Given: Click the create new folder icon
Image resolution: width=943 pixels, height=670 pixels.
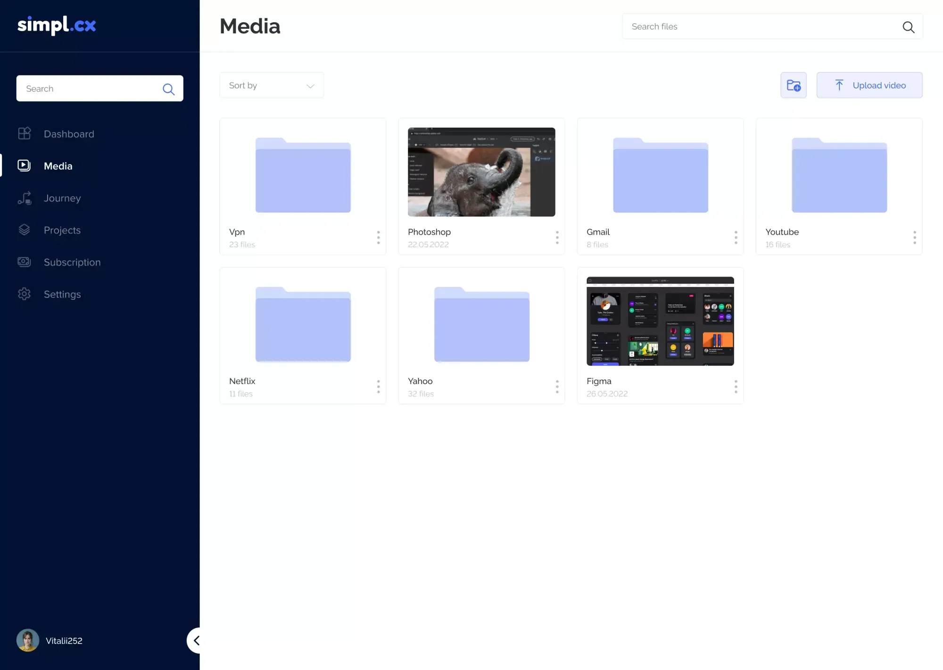Looking at the screenshot, I should [x=794, y=85].
